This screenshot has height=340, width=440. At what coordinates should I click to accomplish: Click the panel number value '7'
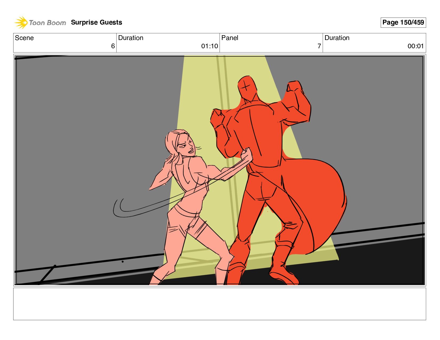point(319,46)
